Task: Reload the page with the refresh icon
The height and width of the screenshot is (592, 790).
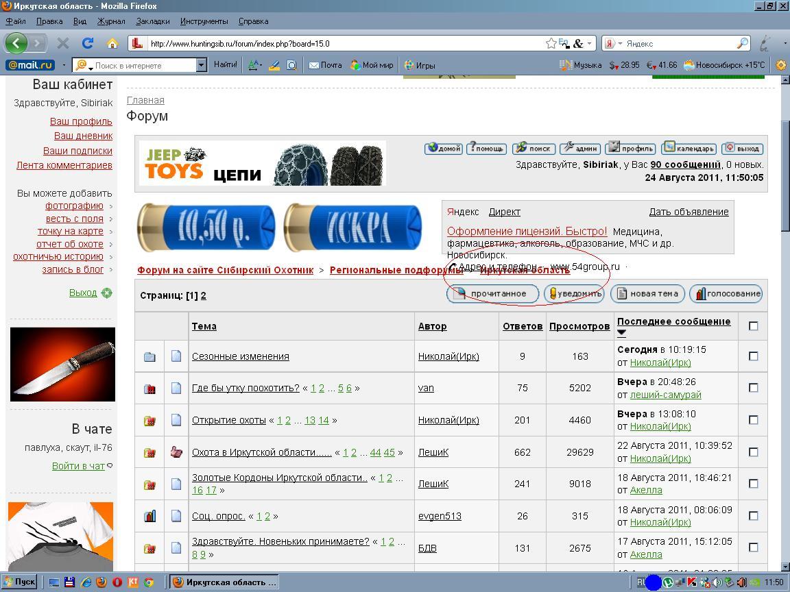Action: [87, 43]
